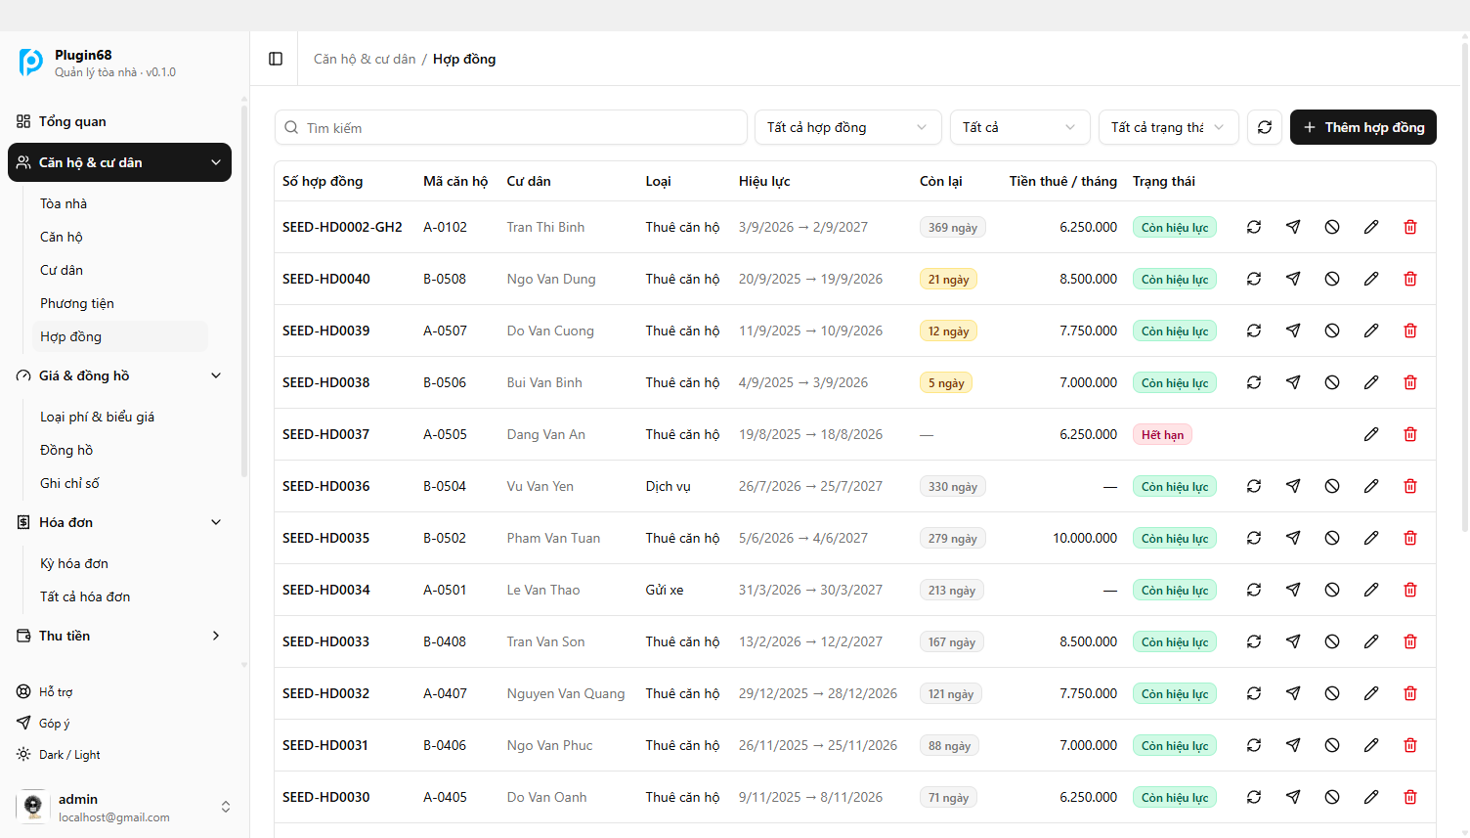
Task: Send contract SEED-HD0002-GH2 with the paper-plane icon
Action: (1293, 227)
